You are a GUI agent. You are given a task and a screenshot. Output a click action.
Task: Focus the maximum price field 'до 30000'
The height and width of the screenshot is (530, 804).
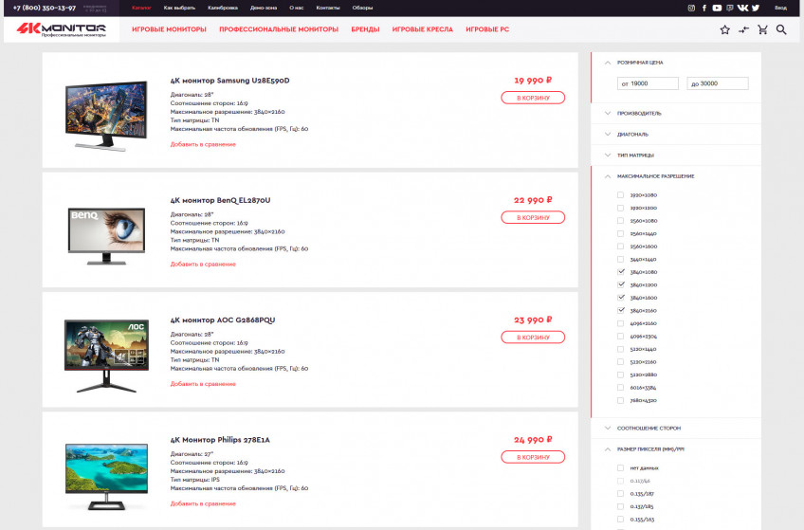[x=718, y=83]
